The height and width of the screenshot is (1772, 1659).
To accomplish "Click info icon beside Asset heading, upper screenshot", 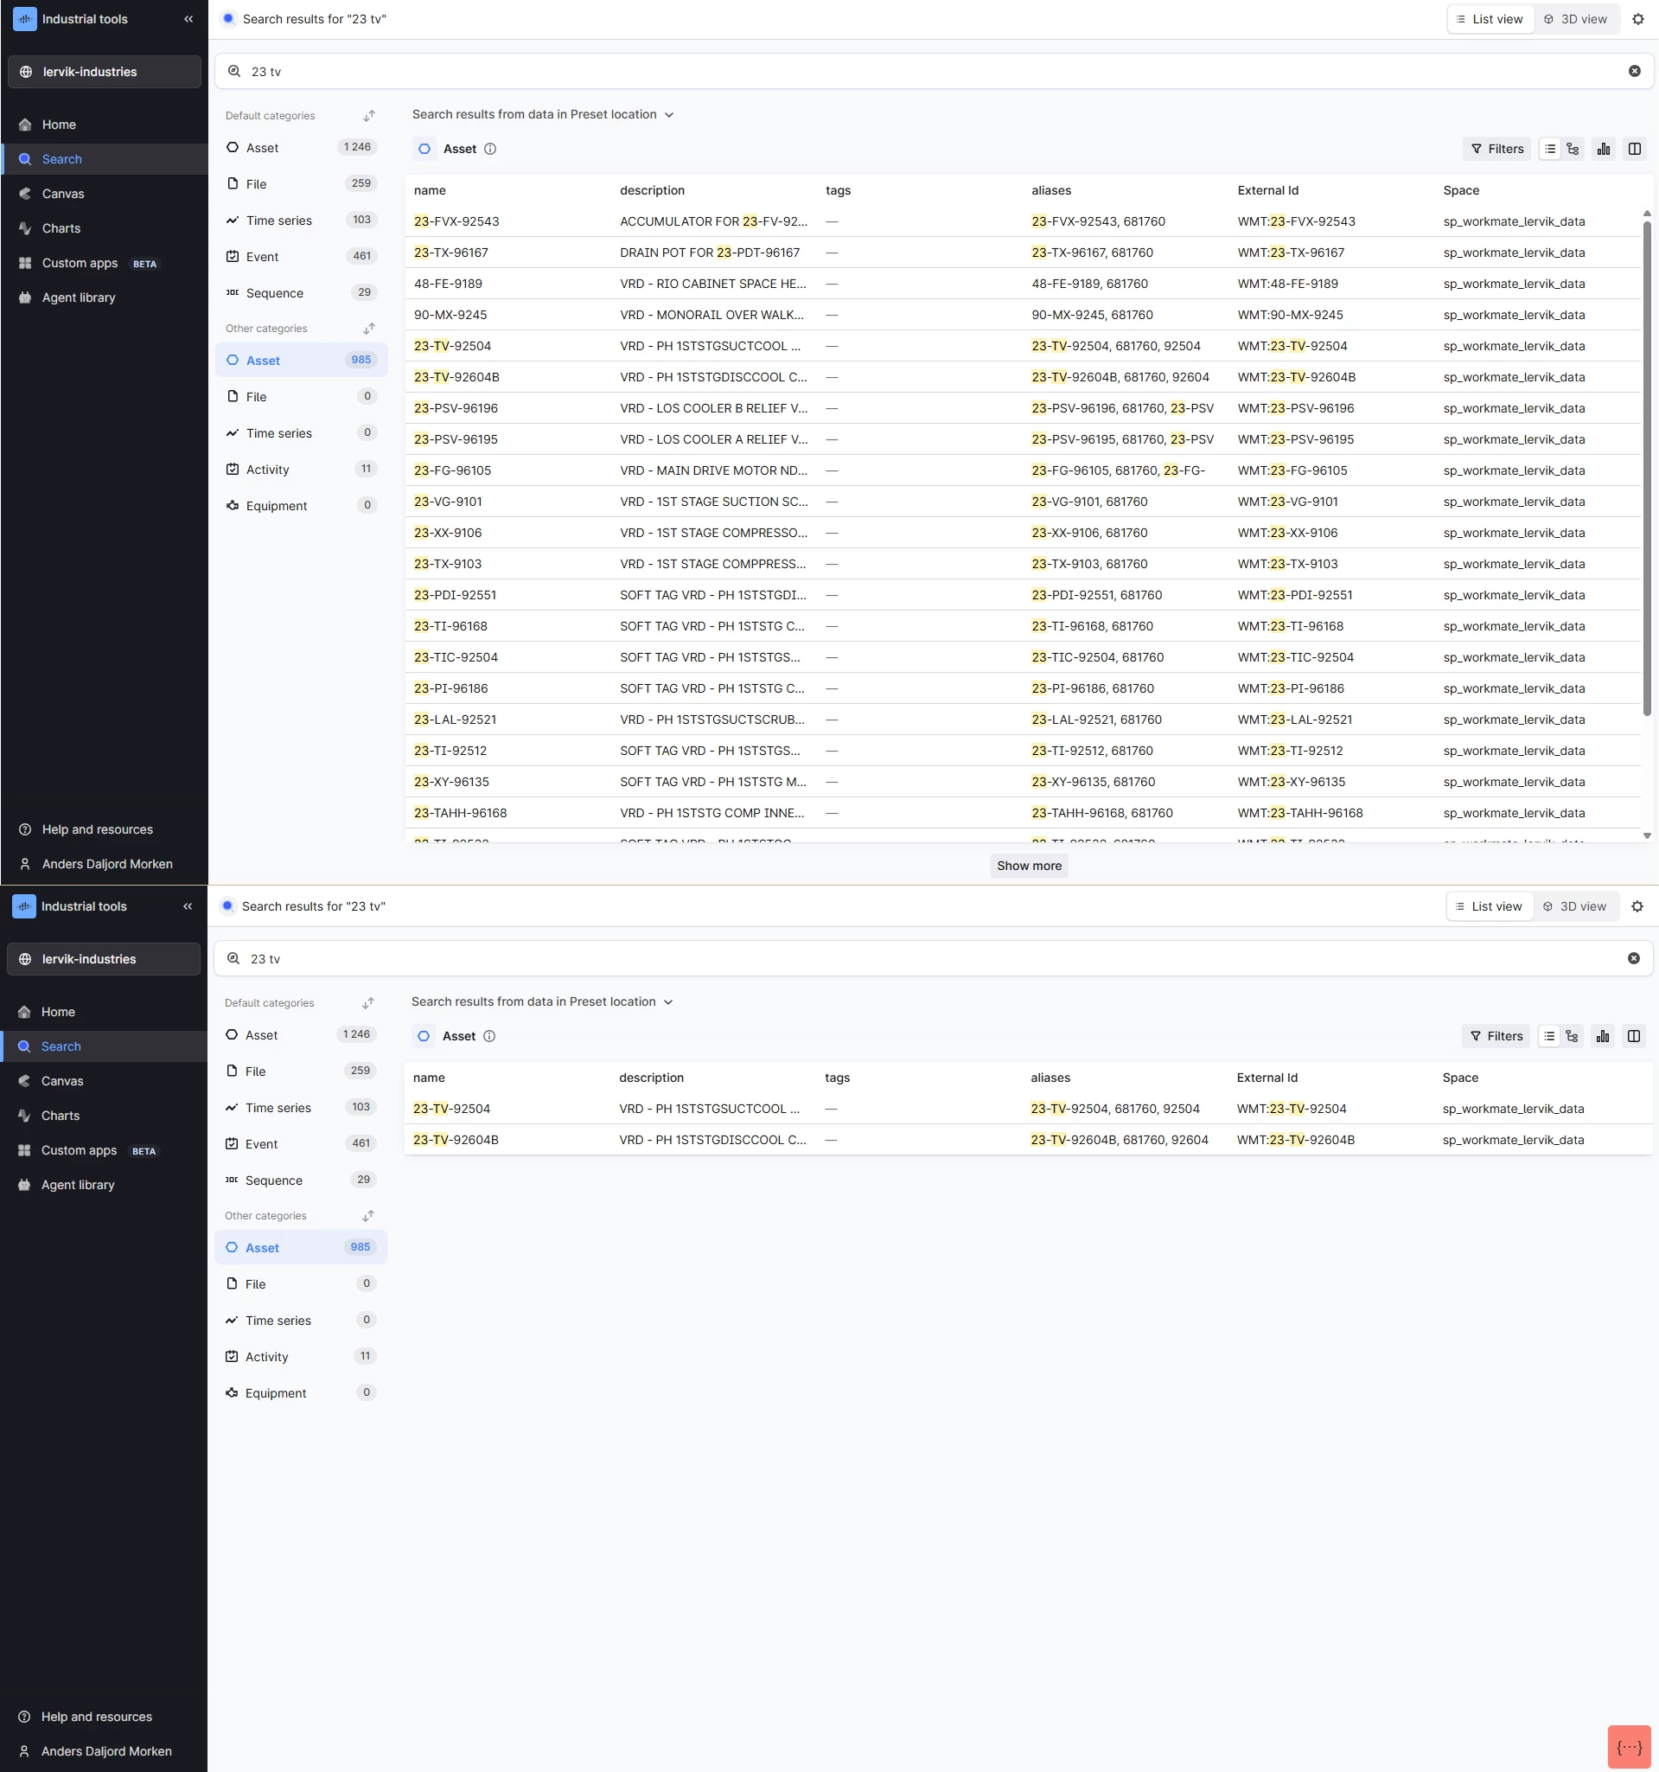I will tap(490, 149).
